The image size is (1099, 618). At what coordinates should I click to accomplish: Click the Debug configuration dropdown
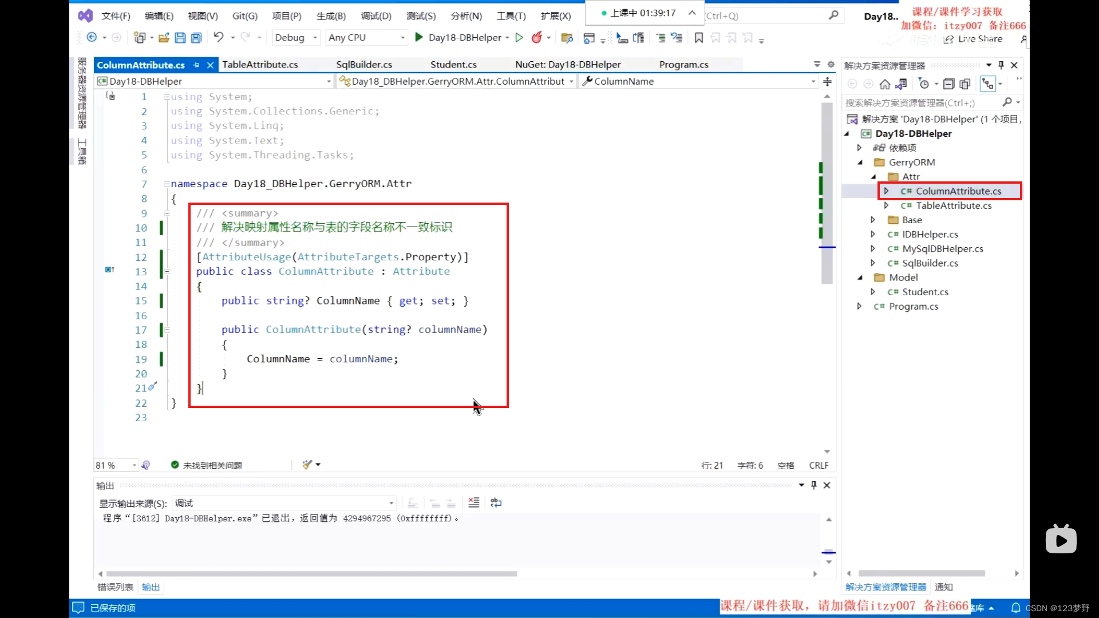(x=295, y=37)
